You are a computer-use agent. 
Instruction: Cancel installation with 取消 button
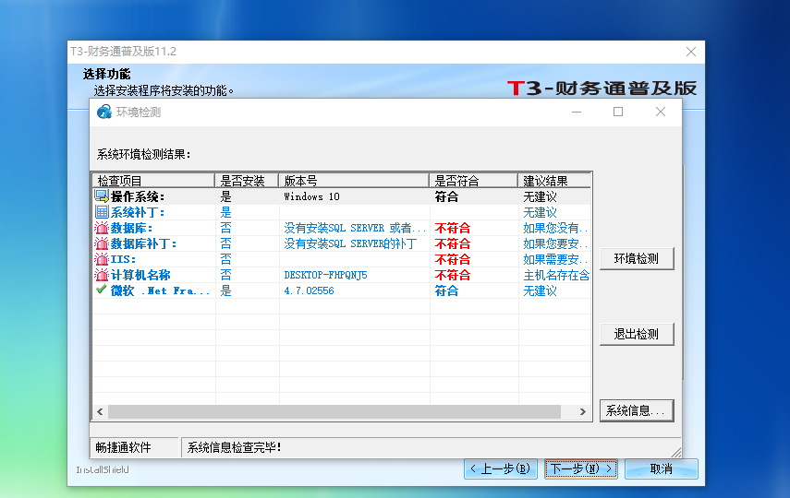tap(661, 468)
